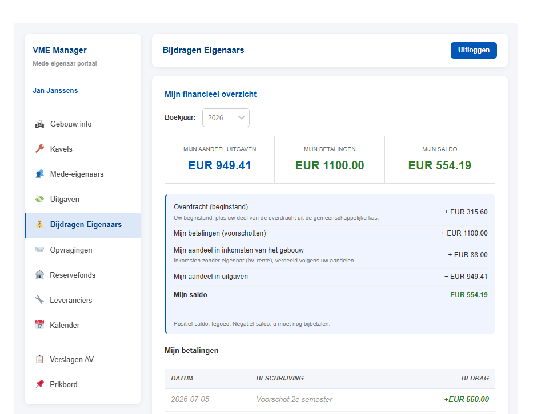Open the Opvragingen envelope icon

click(40, 250)
